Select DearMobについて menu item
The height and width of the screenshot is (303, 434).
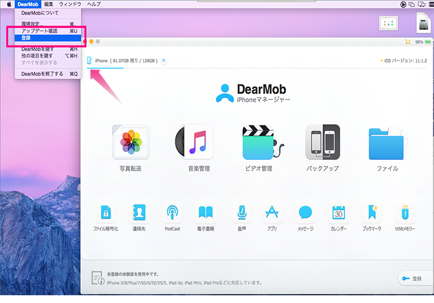48,13
